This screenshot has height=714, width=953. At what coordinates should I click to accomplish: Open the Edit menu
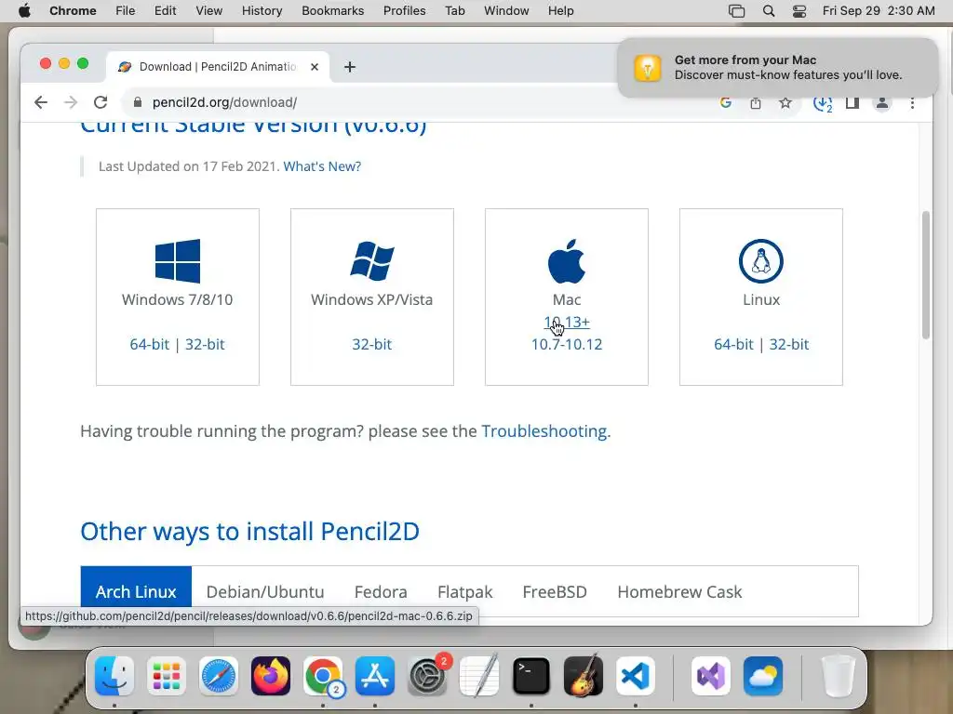165,11
